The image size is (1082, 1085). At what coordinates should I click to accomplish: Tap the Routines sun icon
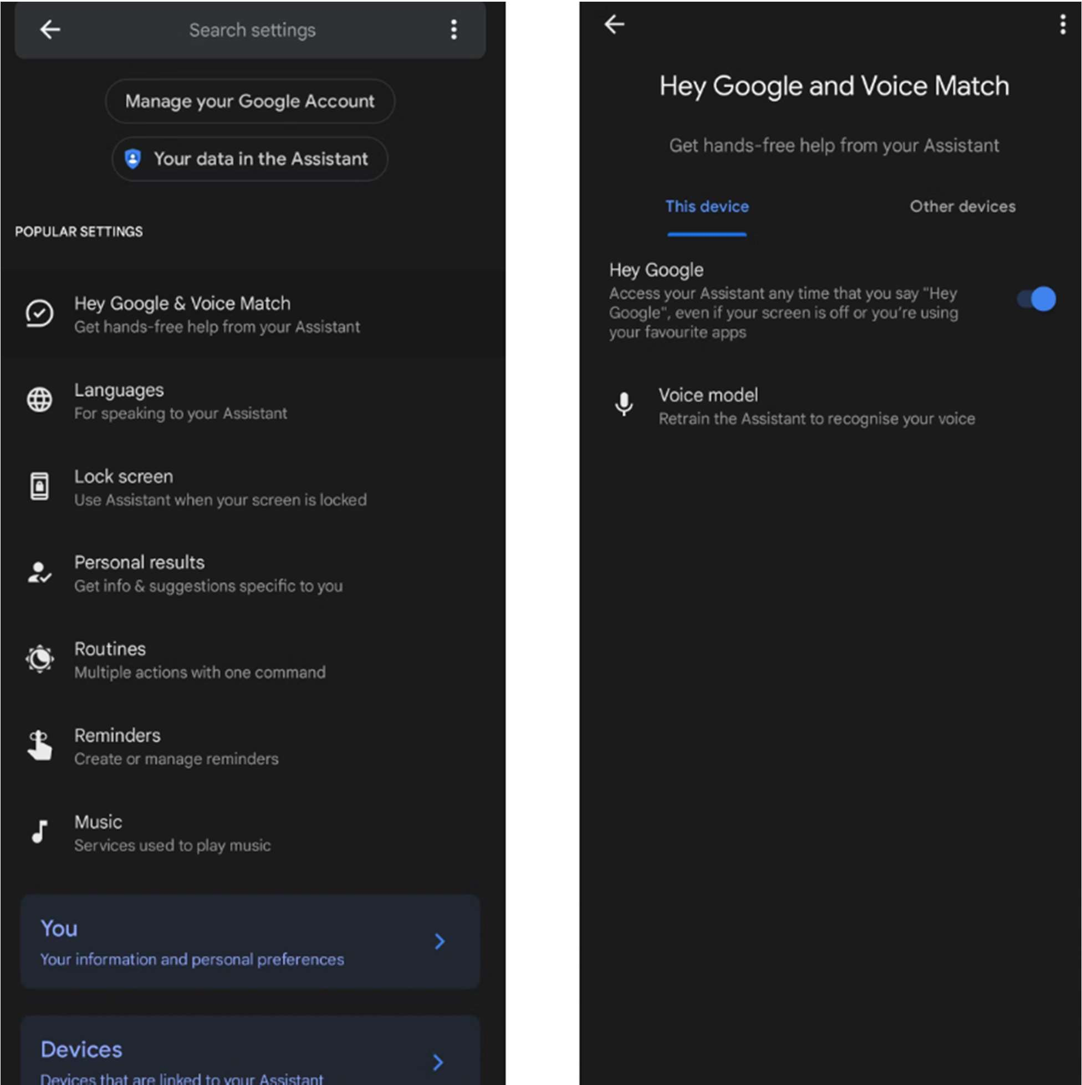coord(39,659)
